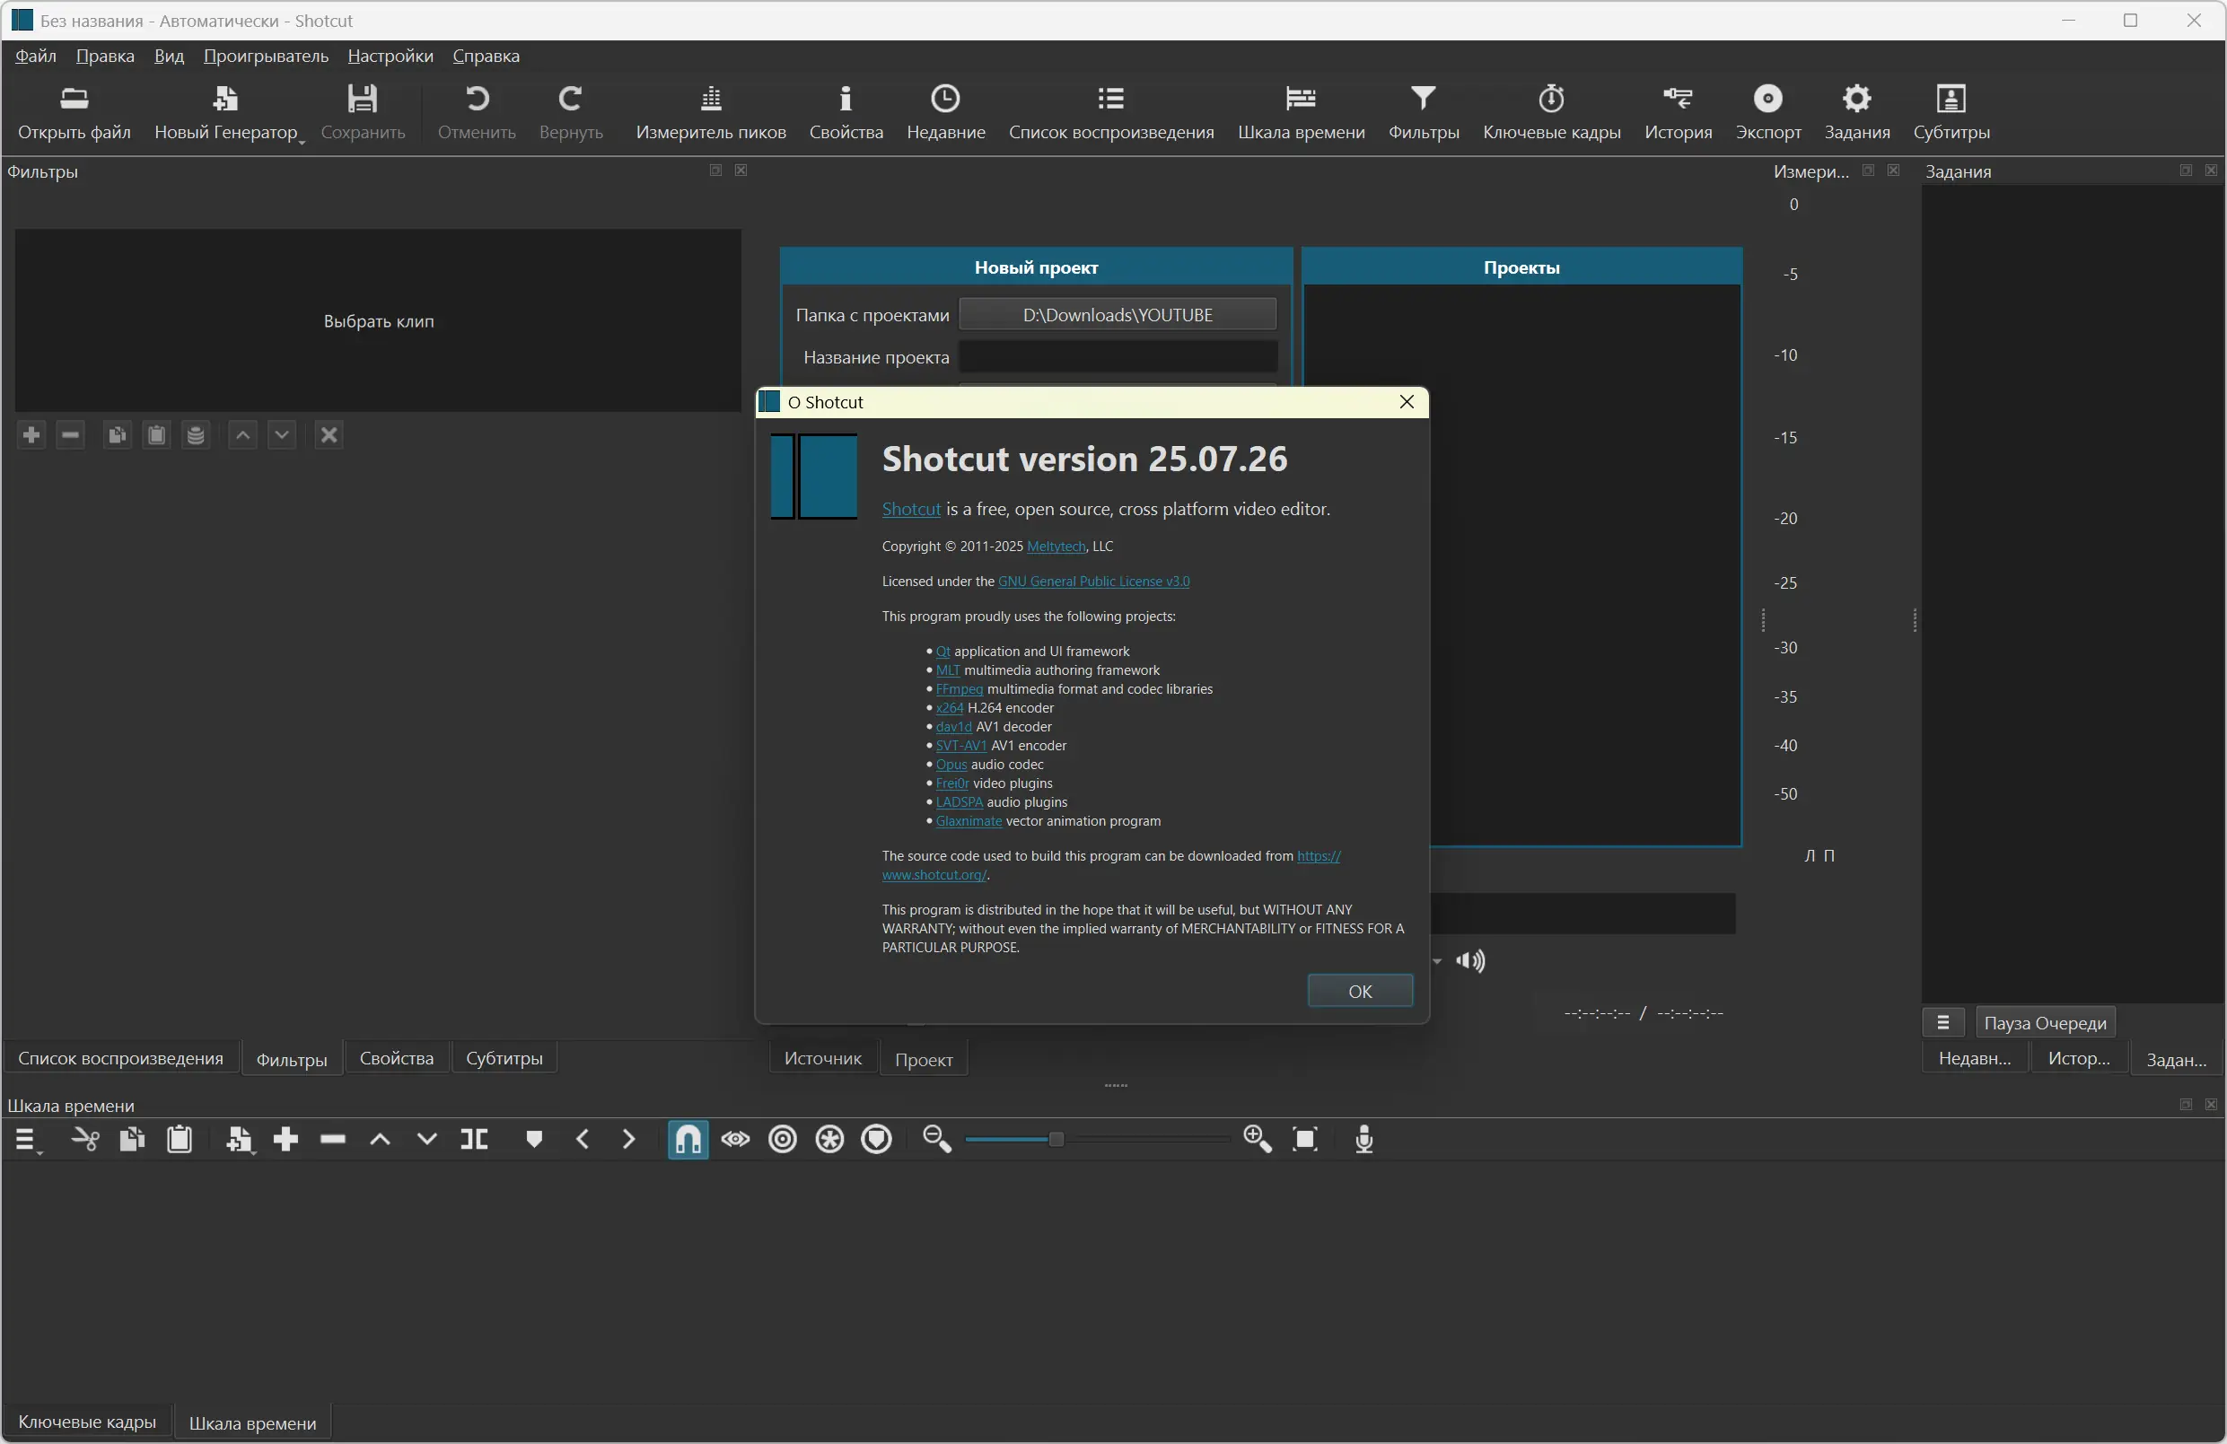
Task: Open the timeline hamburger menu dropdown
Action: coord(26,1140)
